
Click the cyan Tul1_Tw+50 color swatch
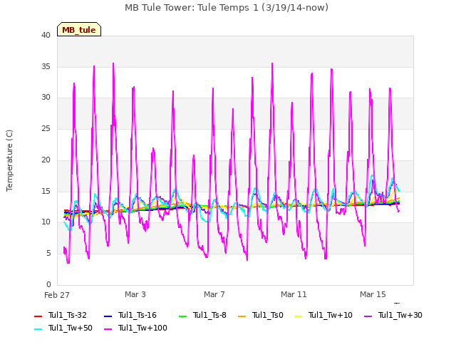tap(38, 329)
